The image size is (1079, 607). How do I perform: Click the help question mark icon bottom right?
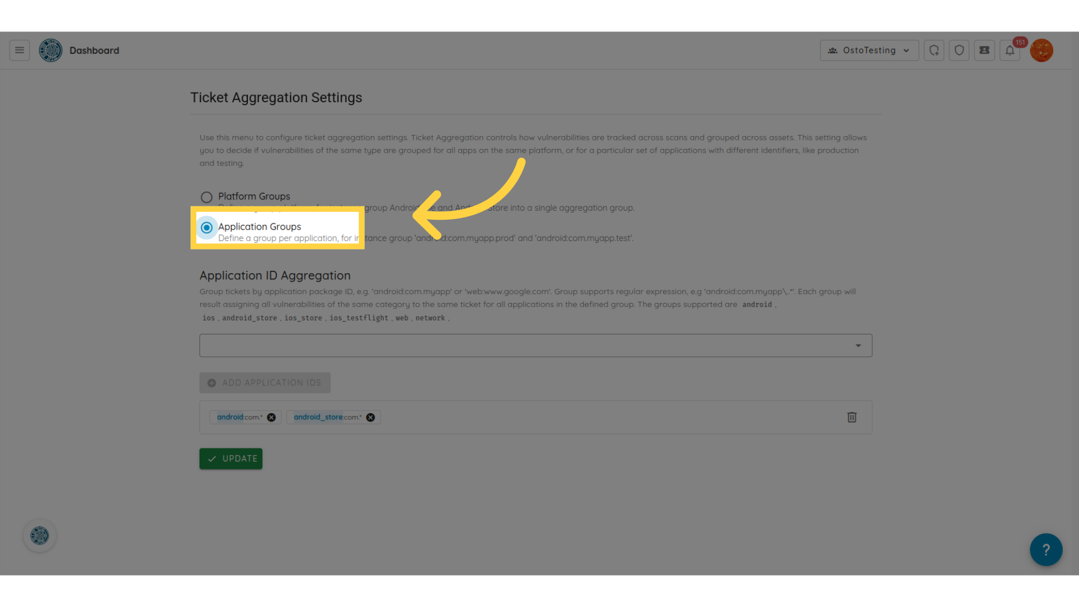point(1046,550)
